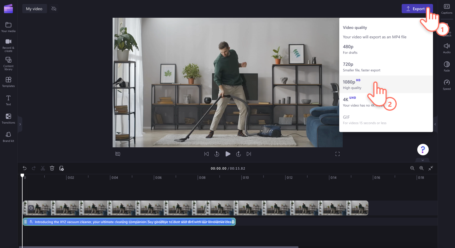Image resolution: width=455 pixels, height=248 pixels.
Task: Open the help question mark button
Action: tap(423, 149)
